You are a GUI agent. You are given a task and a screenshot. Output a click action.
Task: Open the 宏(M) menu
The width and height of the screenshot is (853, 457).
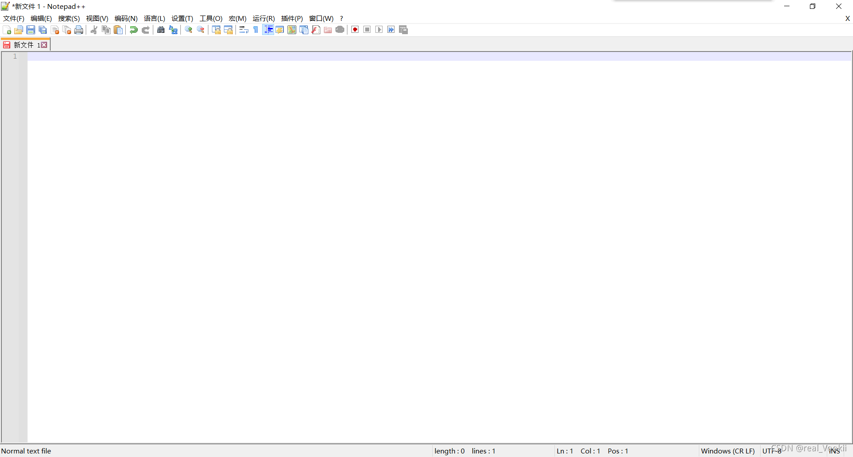click(238, 18)
